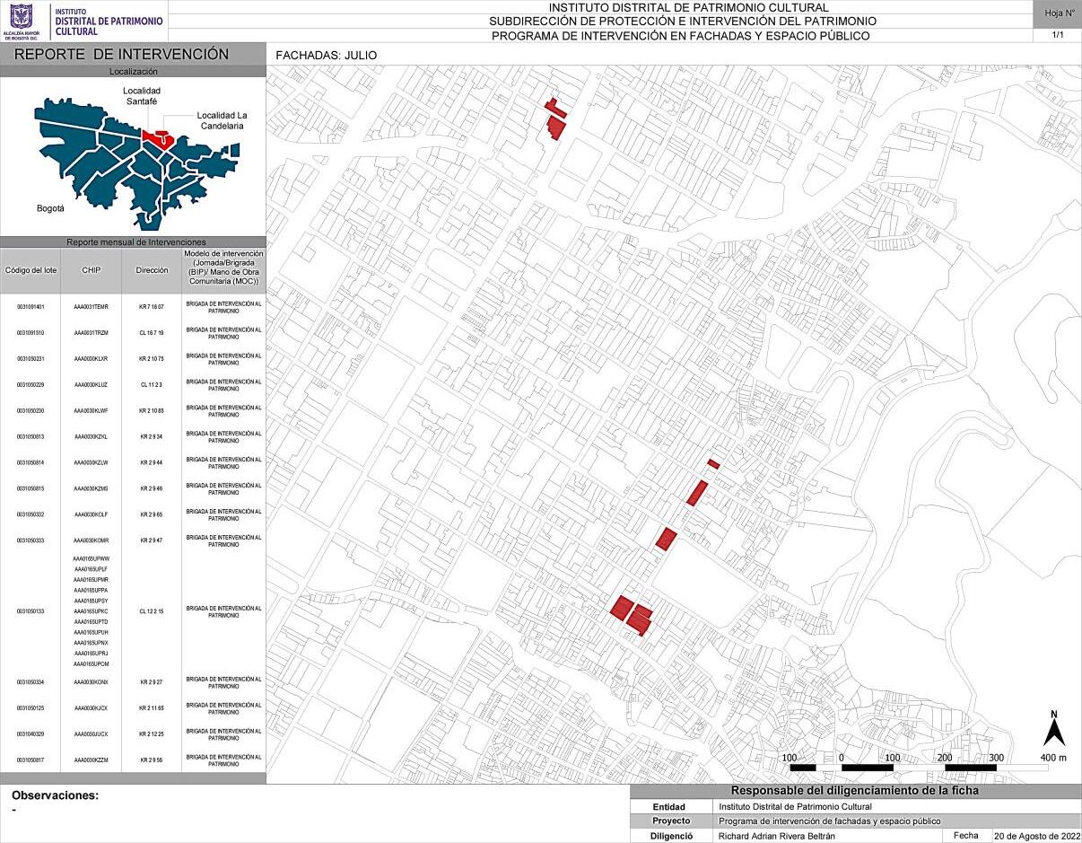Click lot code 0031050813
The width and height of the screenshot is (1082, 843).
point(31,437)
